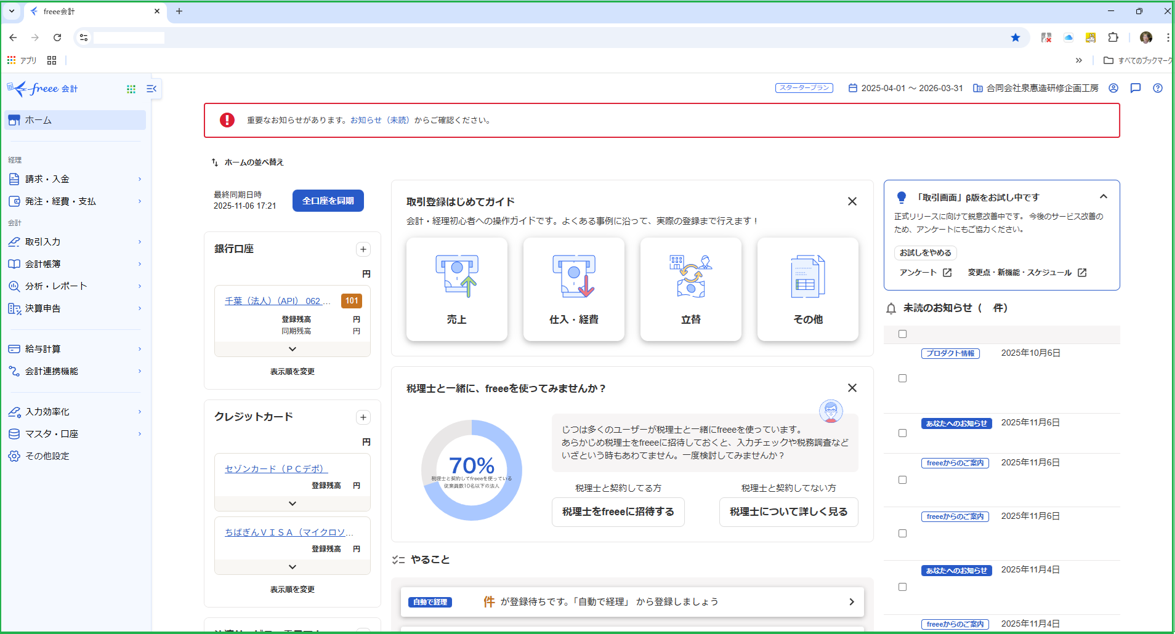Expand the 千葉（法人）bank account details chevron

293,349
